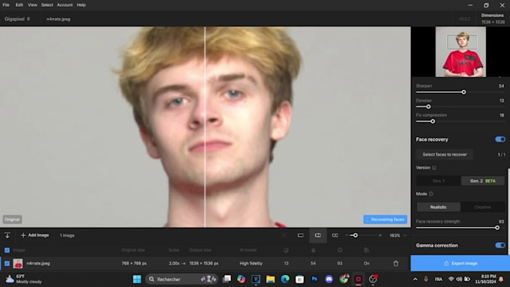Image resolution: width=510 pixels, height=287 pixels.
Task: Click the Mode info icon
Action: click(x=431, y=194)
